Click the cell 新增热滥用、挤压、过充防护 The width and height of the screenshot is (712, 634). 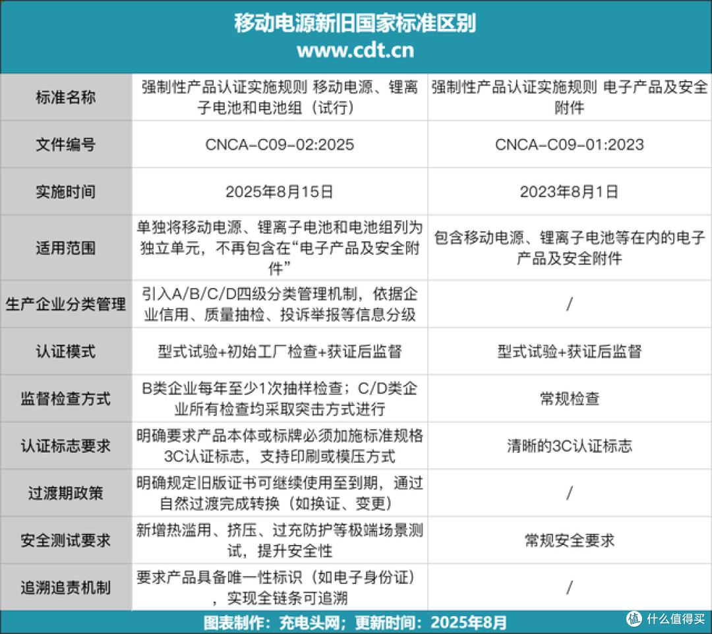coord(280,540)
